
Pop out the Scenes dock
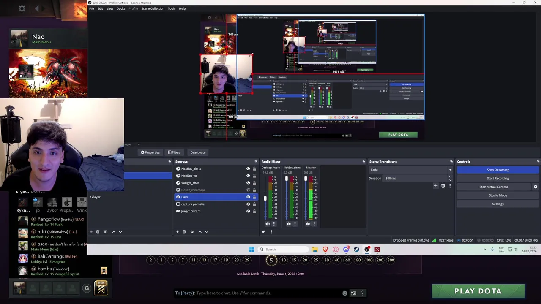point(169,161)
